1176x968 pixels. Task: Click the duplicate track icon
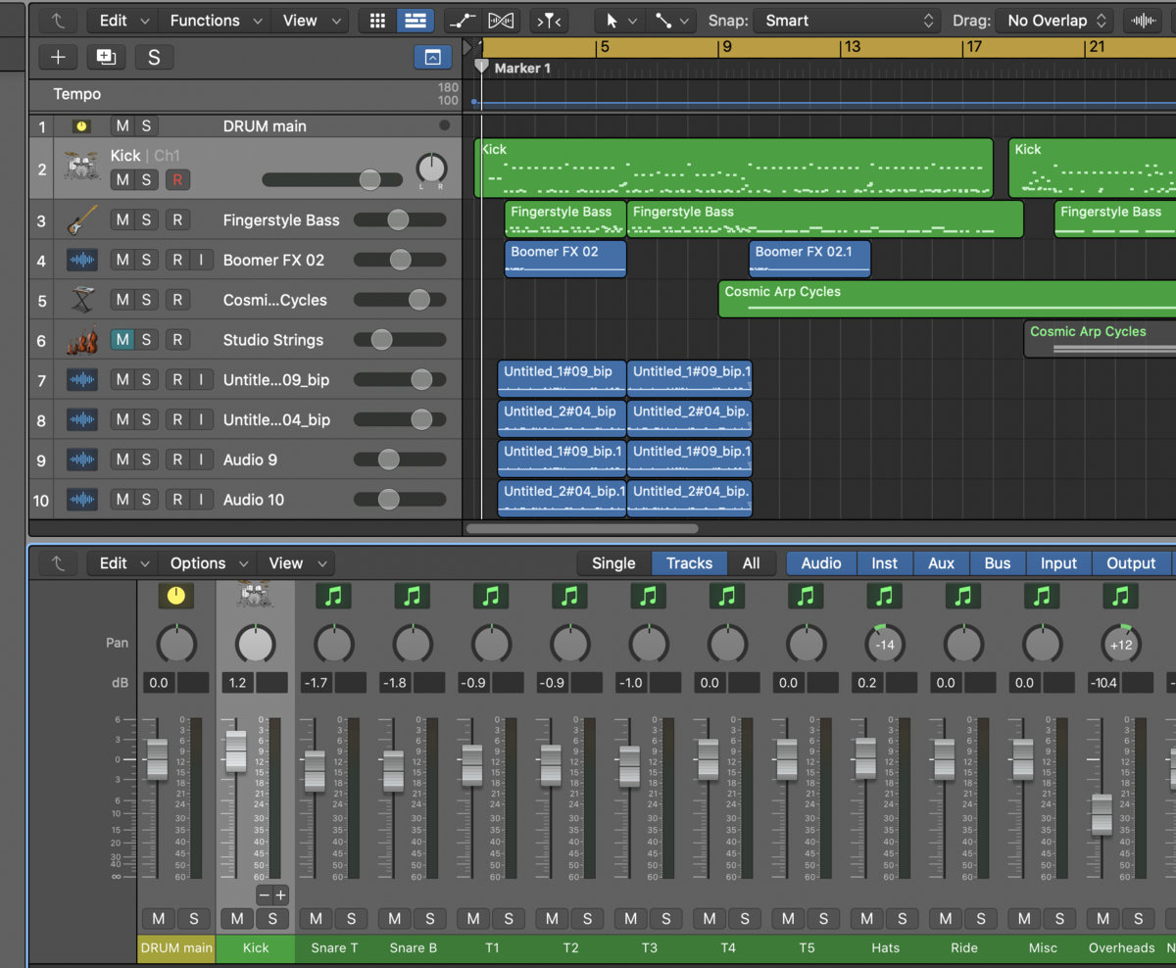coord(106,57)
